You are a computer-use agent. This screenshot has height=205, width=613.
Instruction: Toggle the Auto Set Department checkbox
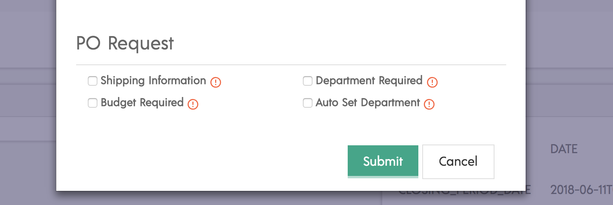tap(308, 103)
